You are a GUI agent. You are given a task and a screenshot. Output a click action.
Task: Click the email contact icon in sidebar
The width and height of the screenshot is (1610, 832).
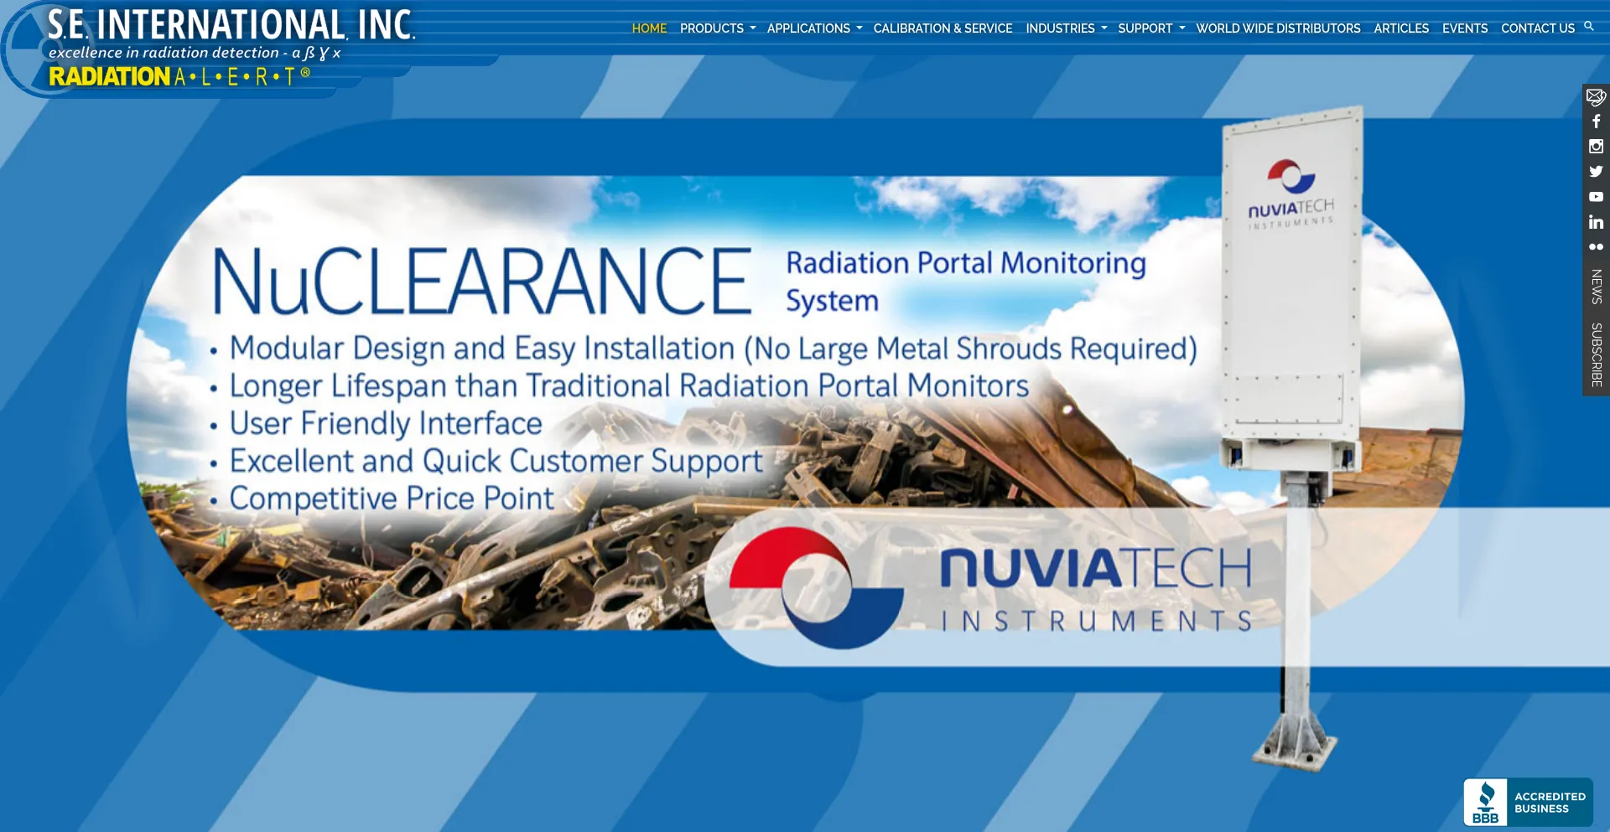click(x=1596, y=97)
